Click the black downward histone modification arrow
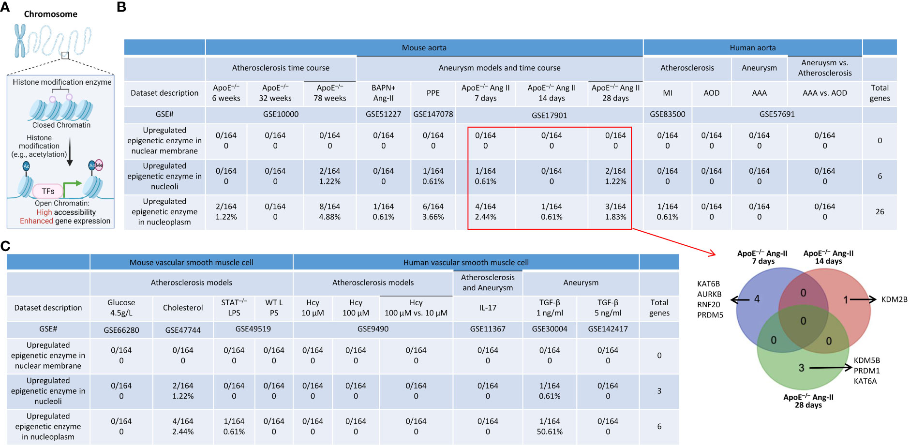This screenshot has height=447, width=910. tap(70, 152)
